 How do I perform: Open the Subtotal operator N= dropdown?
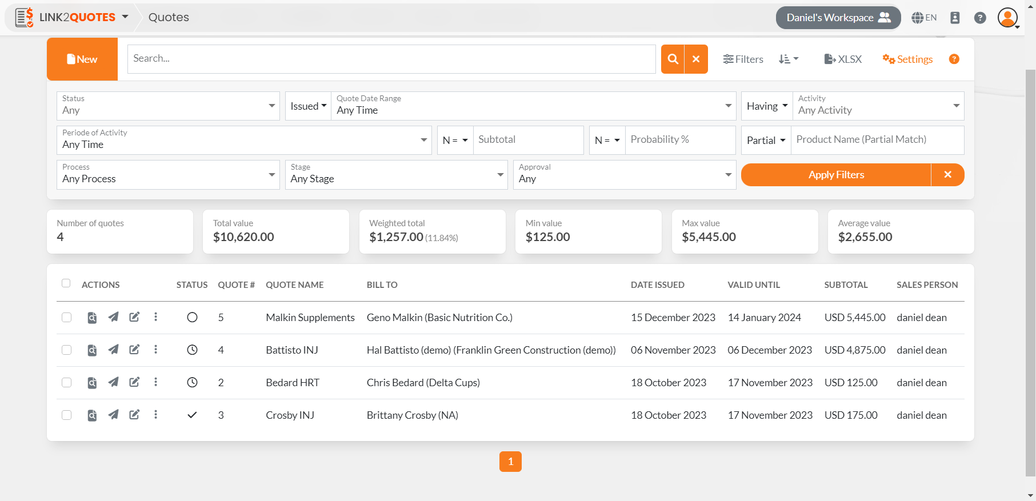(x=455, y=140)
